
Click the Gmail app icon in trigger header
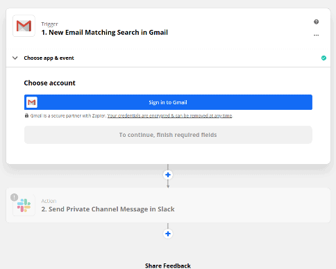(x=24, y=26)
